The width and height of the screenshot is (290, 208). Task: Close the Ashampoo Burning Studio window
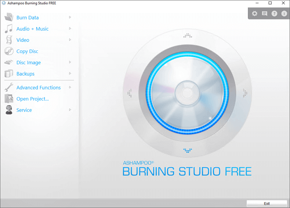(x=283, y=3)
